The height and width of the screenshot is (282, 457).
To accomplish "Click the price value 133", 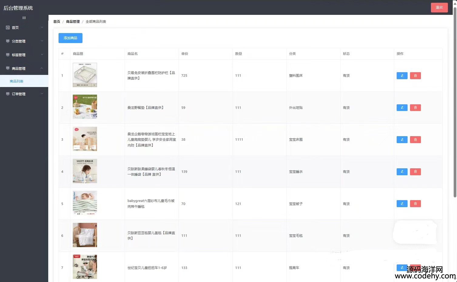I will pos(184,268).
